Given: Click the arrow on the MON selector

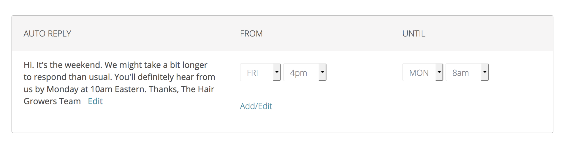Looking at the screenshot, I should point(439,72).
